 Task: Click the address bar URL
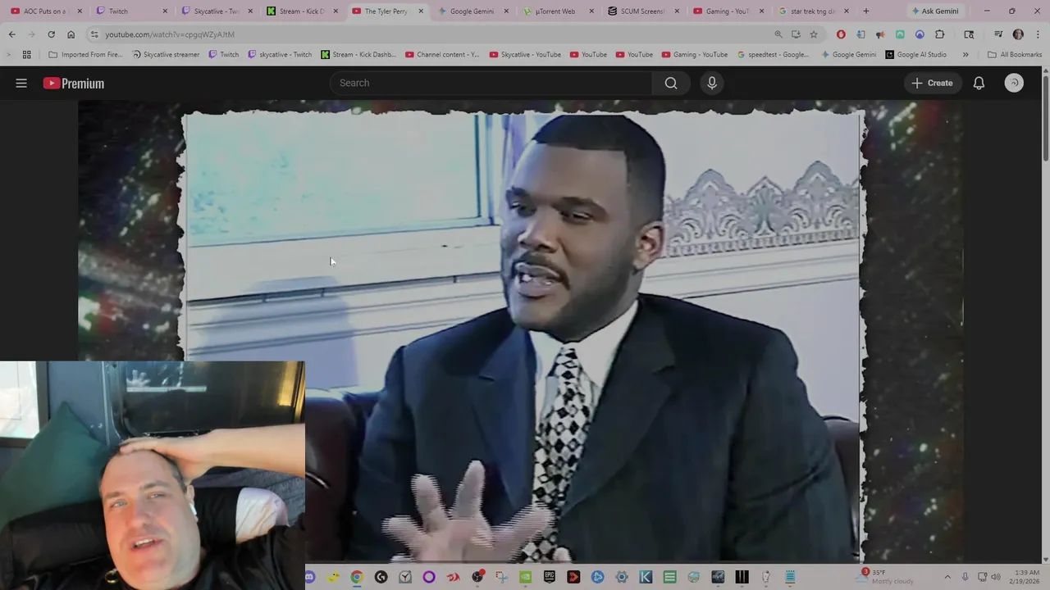click(x=170, y=34)
